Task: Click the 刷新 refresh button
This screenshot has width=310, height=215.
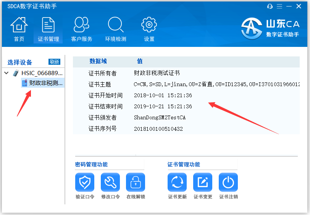Action: (54, 62)
